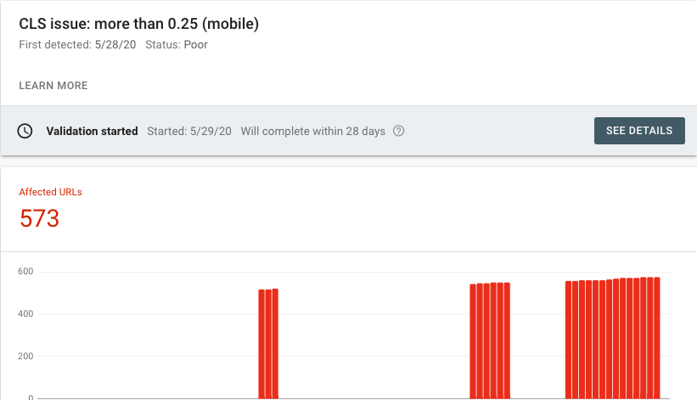
Task: Click the last bar of the middle cluster
Action: coord(507,341)
